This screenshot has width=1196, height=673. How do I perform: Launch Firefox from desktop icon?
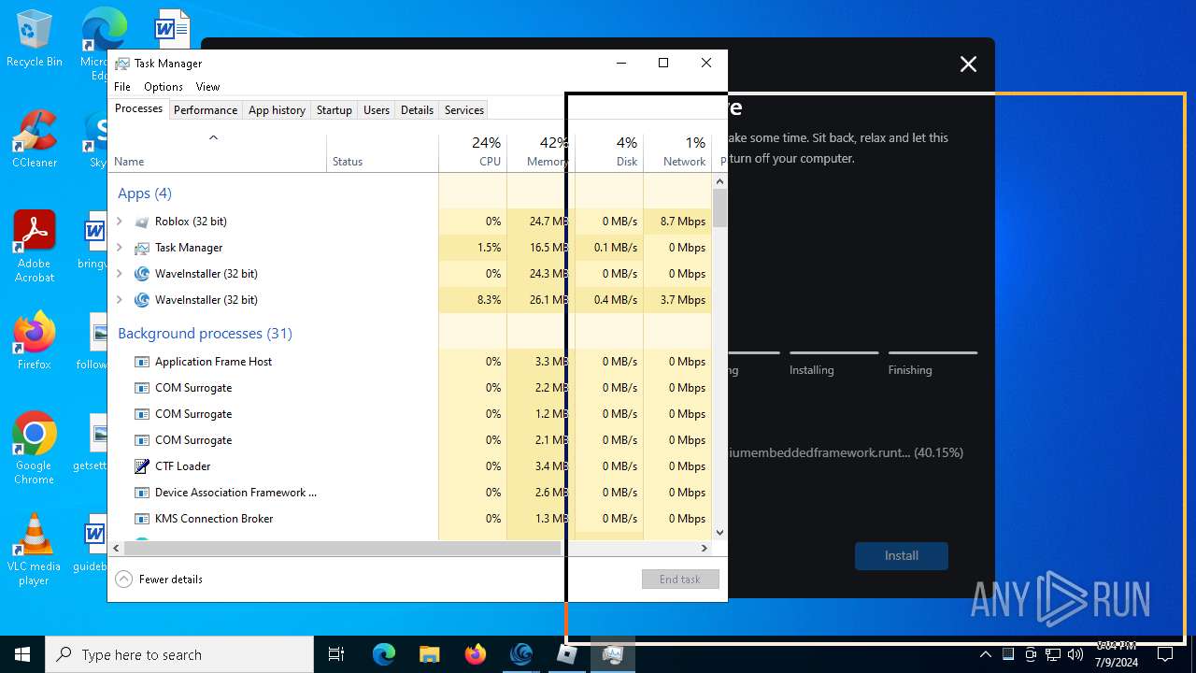click(x=34, y=341)
